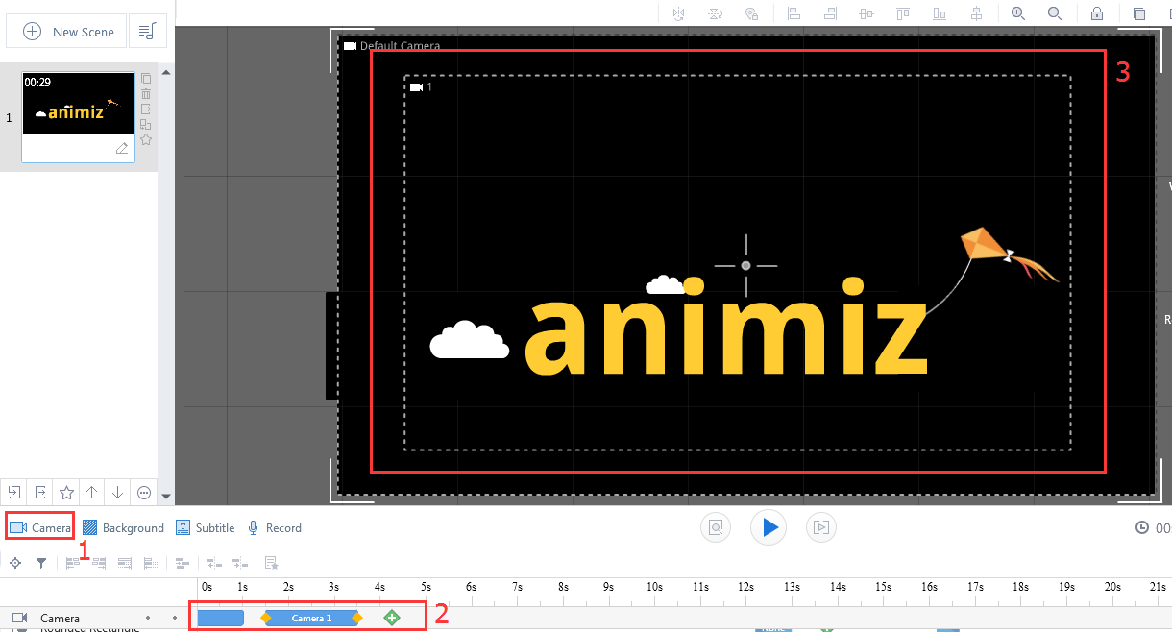The width and height of the screenshot is (1172, 632).
Task: Click the copy icon in top toolbar
Action: click(1139, 13)
